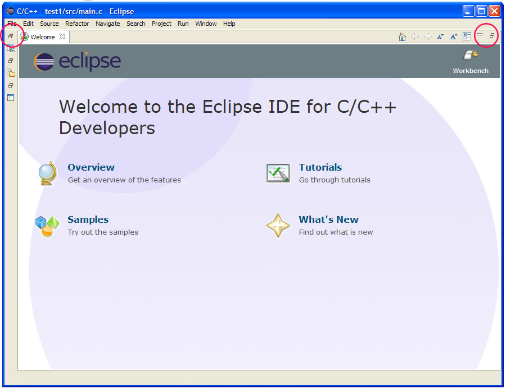
Task: Open the C/C++ Projects view icon in left trim
Action: (x=11, y=48)
